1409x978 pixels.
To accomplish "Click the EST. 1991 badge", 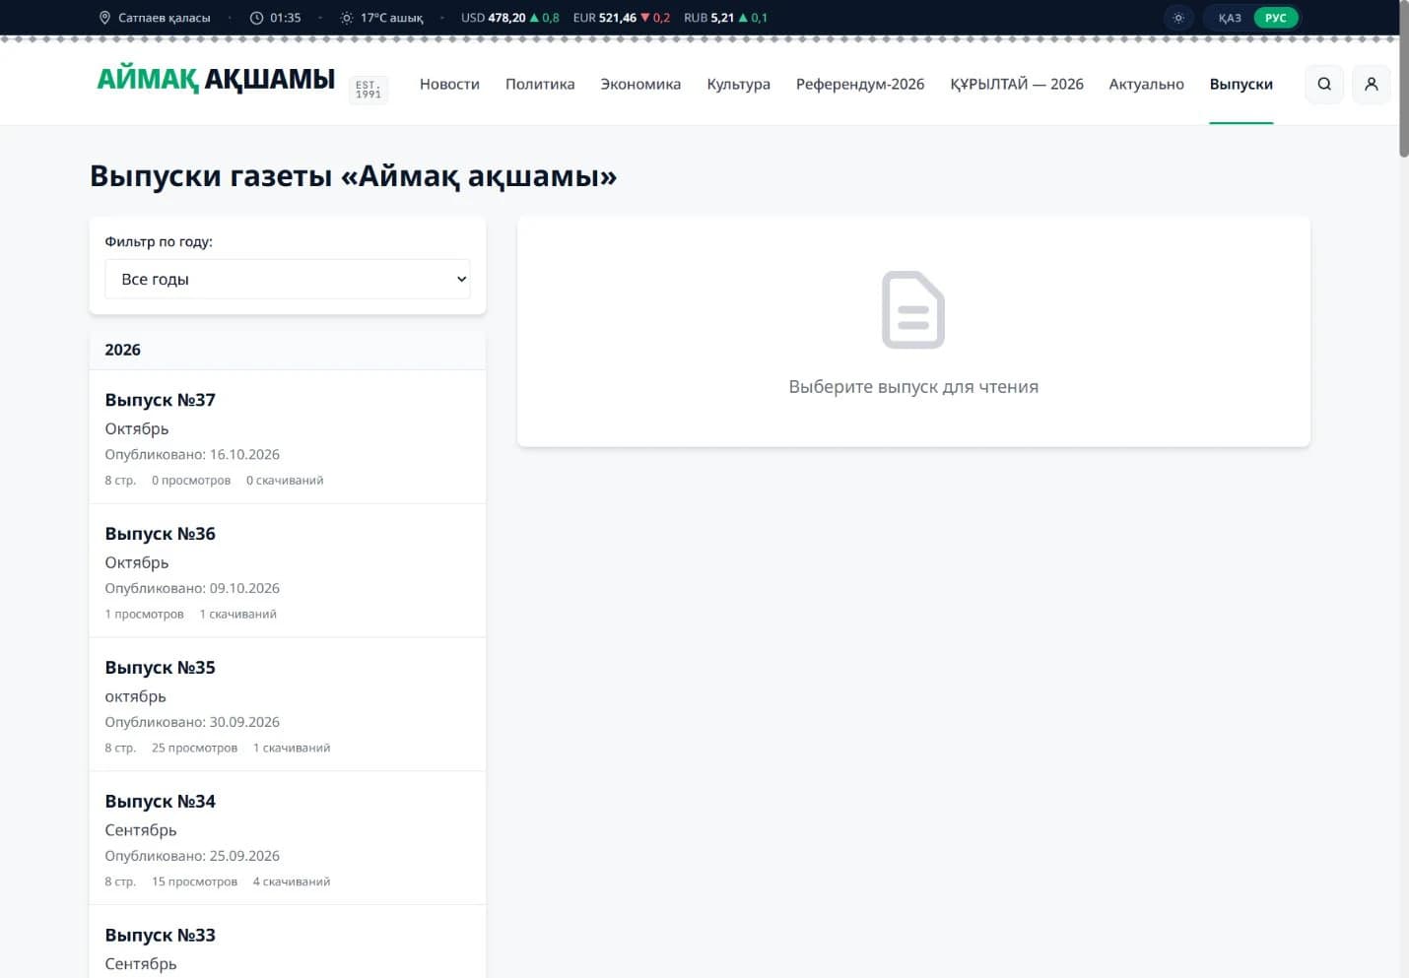I will [369, 90].
